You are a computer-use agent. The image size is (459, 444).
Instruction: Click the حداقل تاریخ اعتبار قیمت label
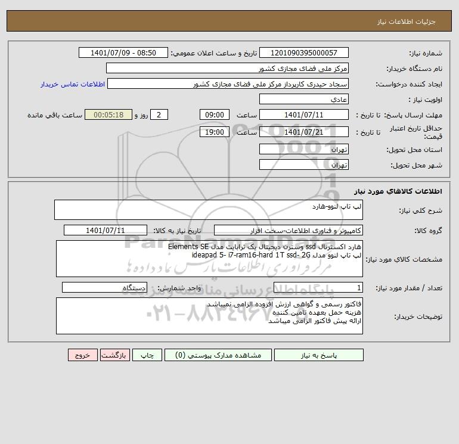click(416, 132)
